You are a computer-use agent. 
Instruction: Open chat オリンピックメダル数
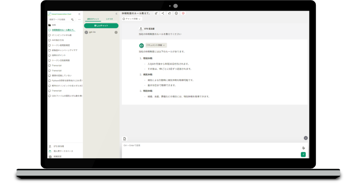click(x=60, y=35)
